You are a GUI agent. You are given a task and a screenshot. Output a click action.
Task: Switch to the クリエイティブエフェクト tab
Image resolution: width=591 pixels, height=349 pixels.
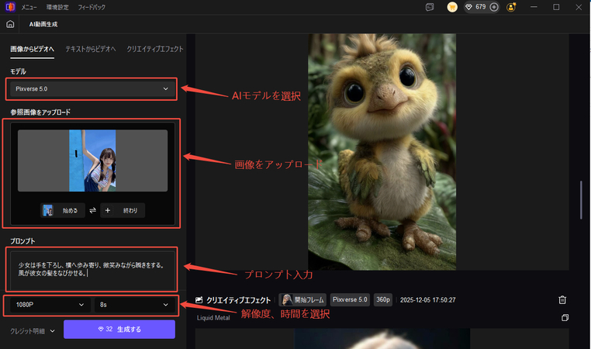click(x=155, y=49)
